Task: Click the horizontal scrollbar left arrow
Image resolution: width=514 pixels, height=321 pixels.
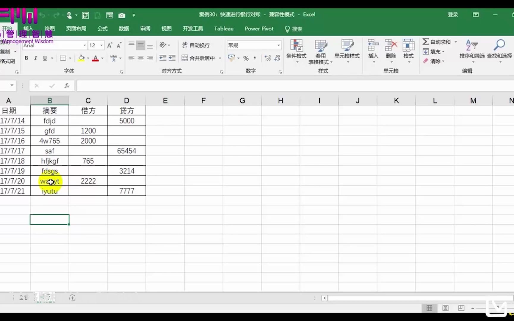Action: click(325, 298)
